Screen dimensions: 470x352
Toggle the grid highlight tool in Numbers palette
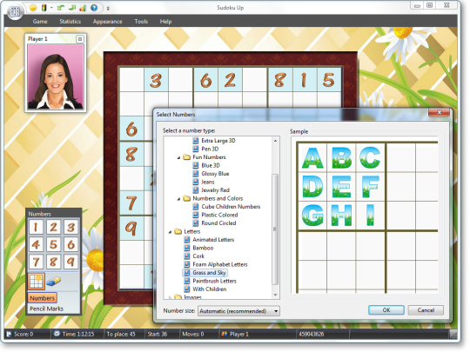[x=37, y=282]
